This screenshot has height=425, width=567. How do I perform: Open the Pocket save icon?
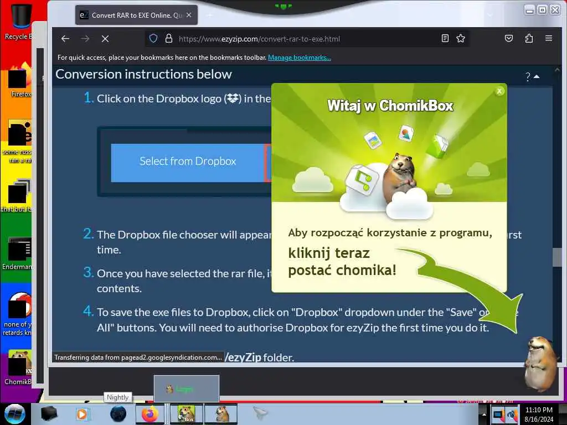pos(509,38)
